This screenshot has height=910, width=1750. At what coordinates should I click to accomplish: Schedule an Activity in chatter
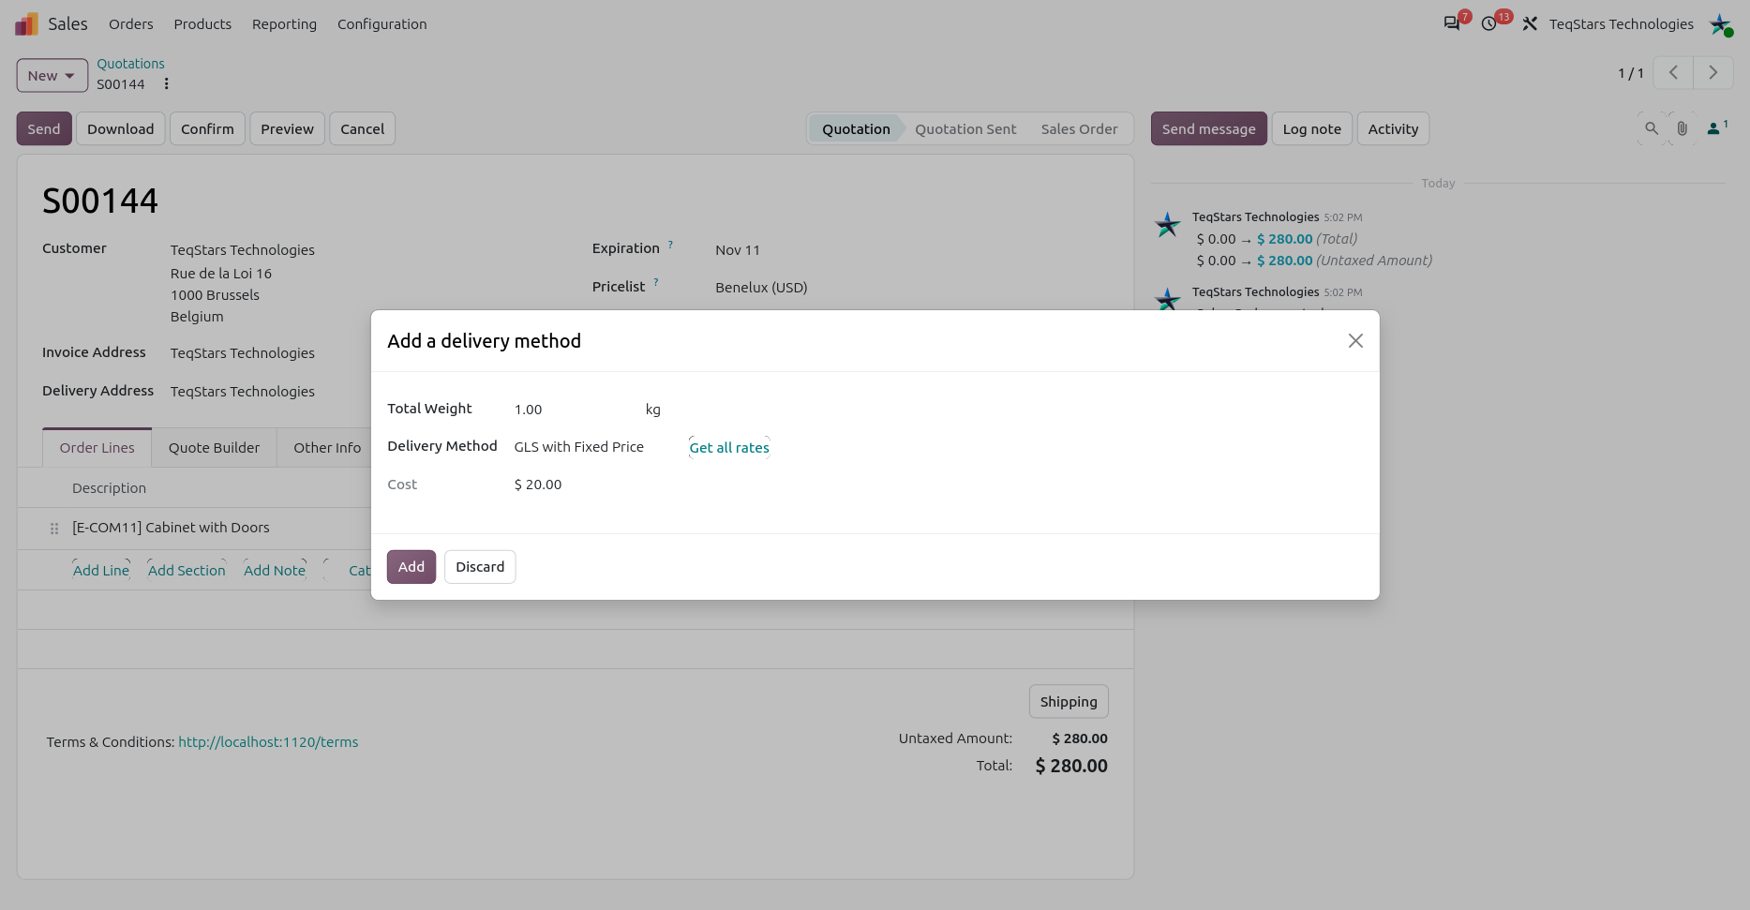[1393, 129]
